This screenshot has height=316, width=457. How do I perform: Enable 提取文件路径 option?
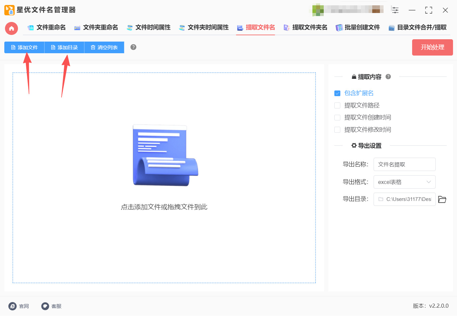(337, 105)
